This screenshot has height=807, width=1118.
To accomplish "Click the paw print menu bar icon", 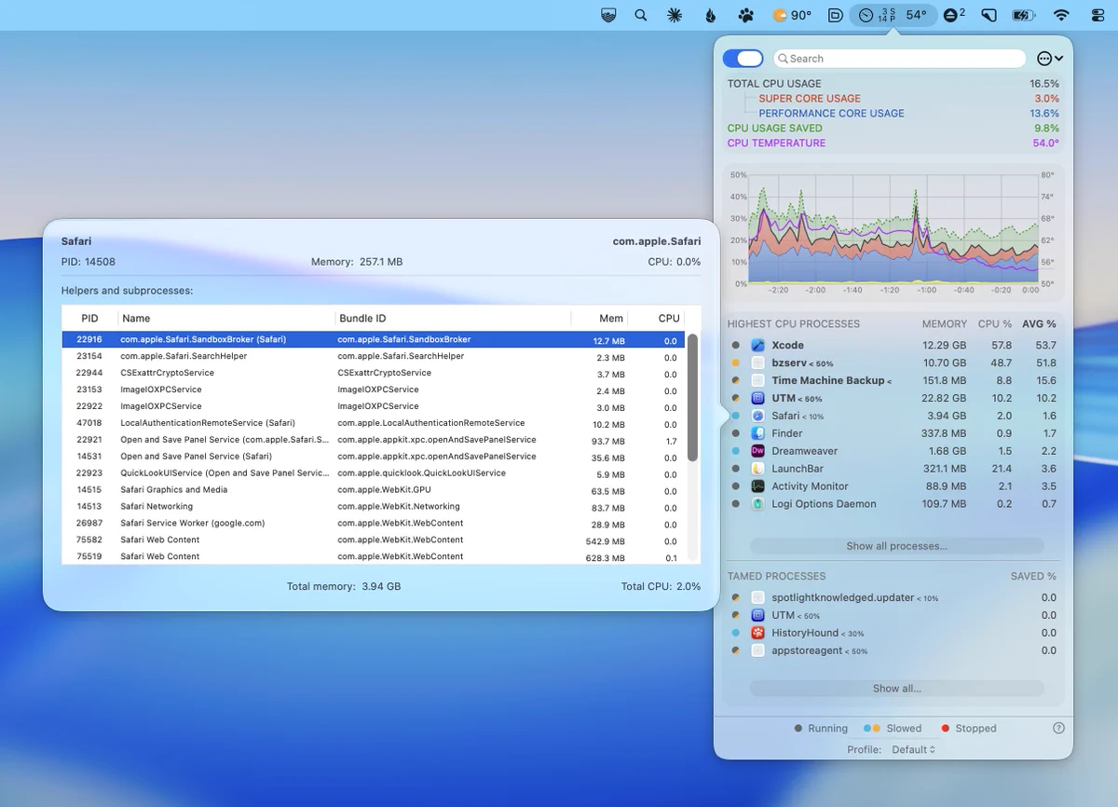I will [x=745, y=15].
